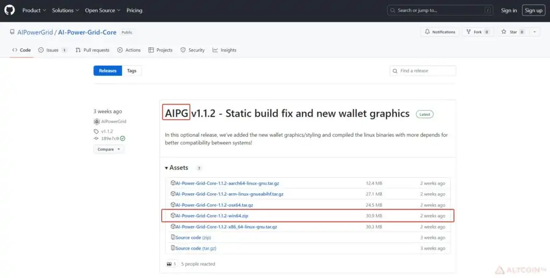Collapse the Assets section
Viewport: 550px width, 278px height.
[177, 168]
